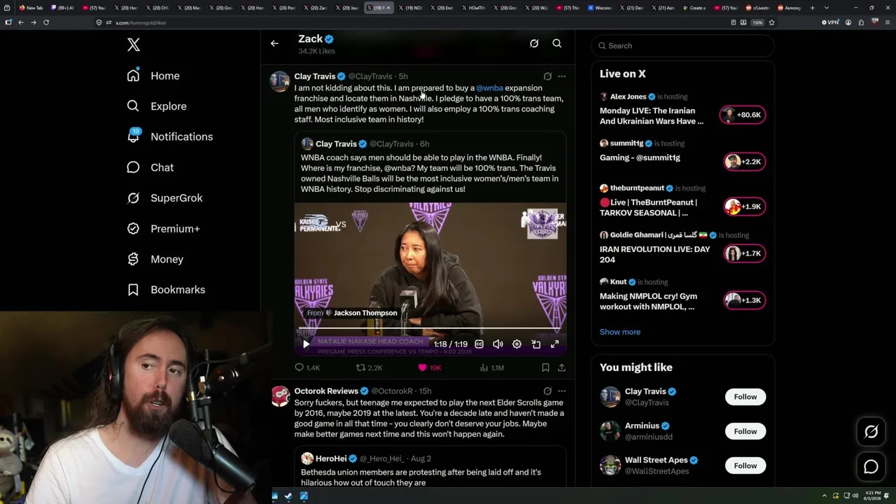Repost Clay Travis's post (2.2K)
Viewport: 896px width, 504px height.
click(369, 367)
